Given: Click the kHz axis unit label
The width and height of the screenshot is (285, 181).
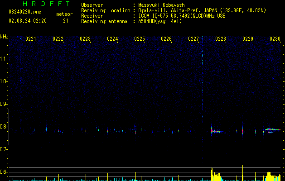Looking at the screenshot, I should pos(4,37).
